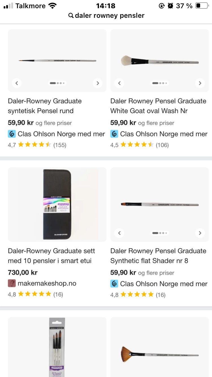Show next image of round synthetic brush
212x377 pixels.
(98, 83)
